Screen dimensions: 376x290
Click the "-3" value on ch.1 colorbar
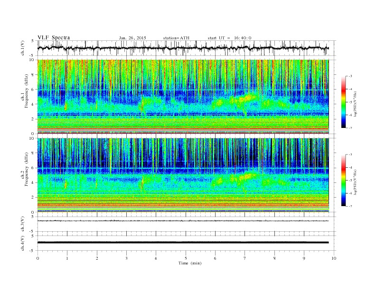point(350,76)
